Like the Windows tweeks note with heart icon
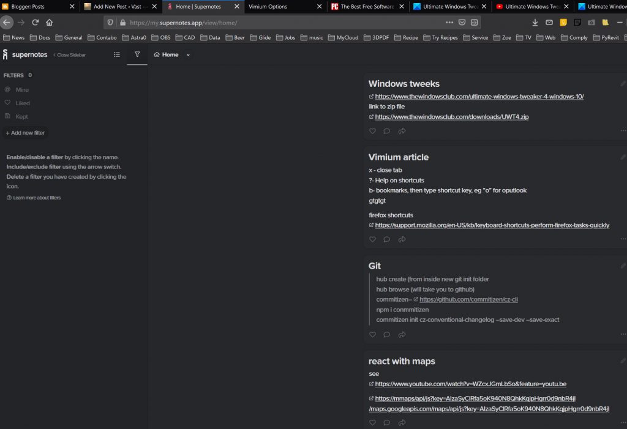Screen dimensions: 627x429 pos(372,131)
